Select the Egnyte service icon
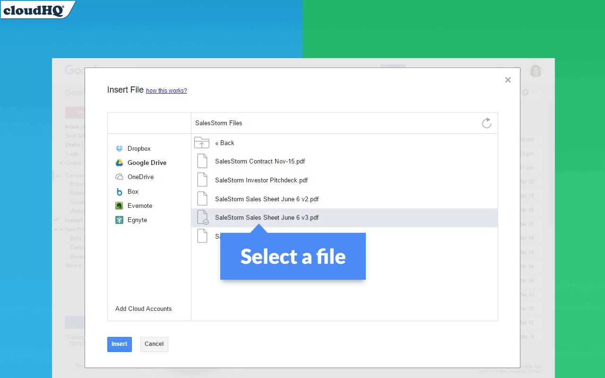Screen dimensions: 605x378 119,220
